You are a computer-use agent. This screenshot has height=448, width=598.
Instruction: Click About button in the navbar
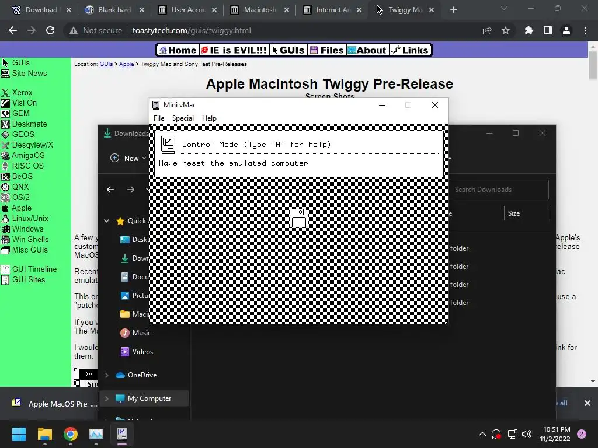point(368,50)
